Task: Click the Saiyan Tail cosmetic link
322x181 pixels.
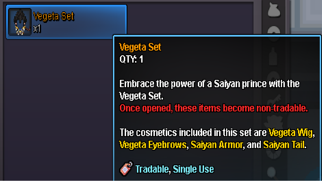Action: pos(284,145)
